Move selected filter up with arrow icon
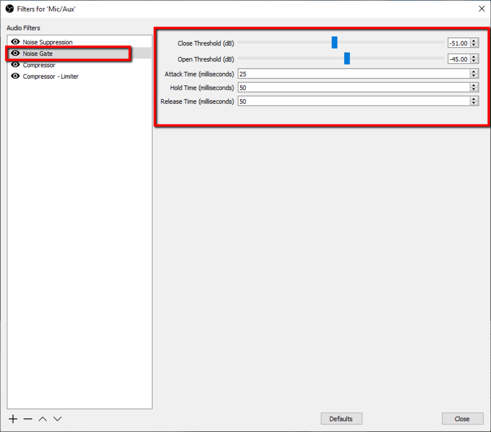The image size is (491, 432). pyautogui.click(x=43, y=419)
